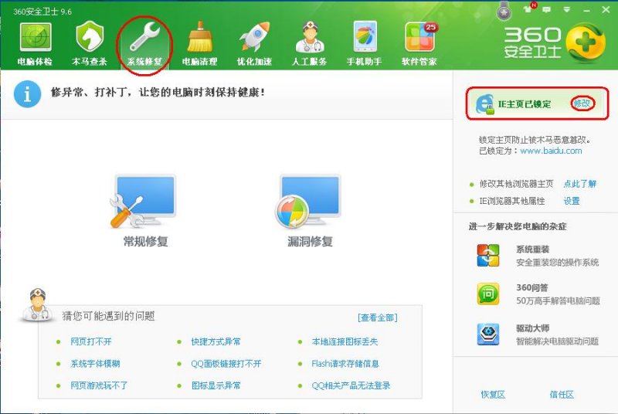Open 网页打不开 problem link
Viewport: 618px width, 414px height.
pyautogui.click(x=90, y=341)
